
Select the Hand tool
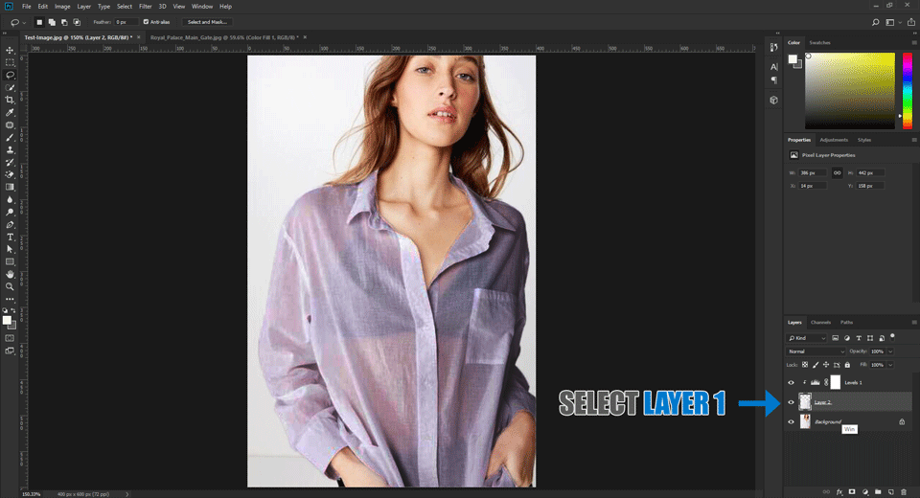coord(10,274)
